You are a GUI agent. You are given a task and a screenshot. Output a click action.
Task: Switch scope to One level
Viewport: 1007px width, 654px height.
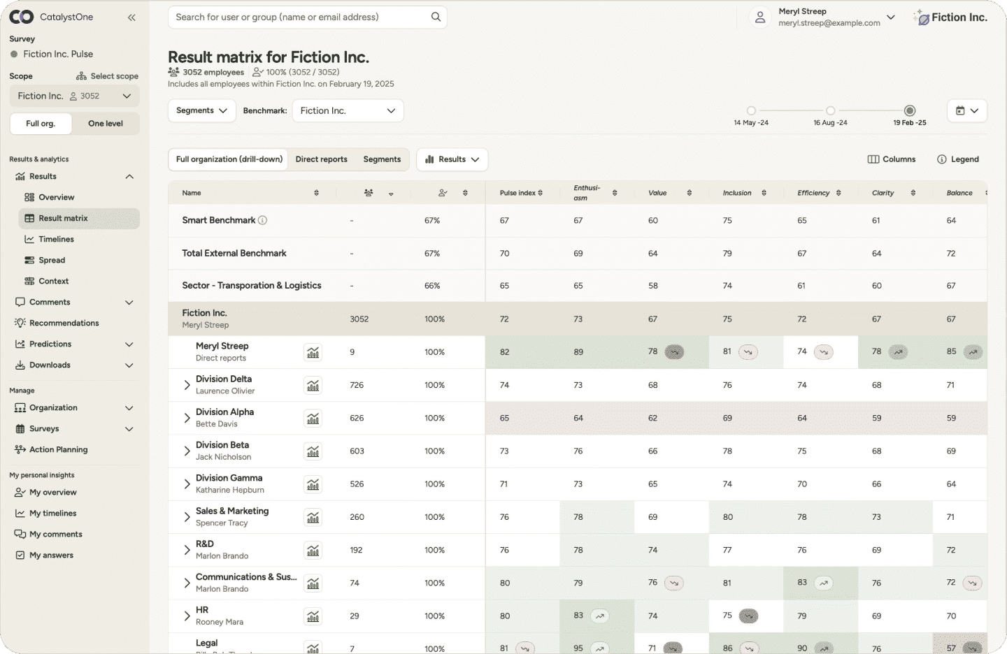click(x=106, y=124)
